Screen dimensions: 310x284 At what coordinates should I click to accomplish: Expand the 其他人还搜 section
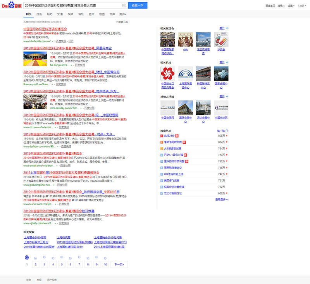click(x=224, y=96)
